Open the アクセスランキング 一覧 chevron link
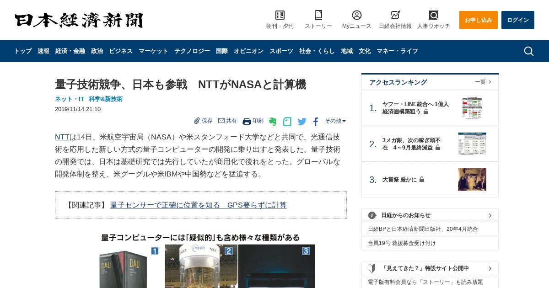The height and width of the screenshot is (288, 549). 483,82
